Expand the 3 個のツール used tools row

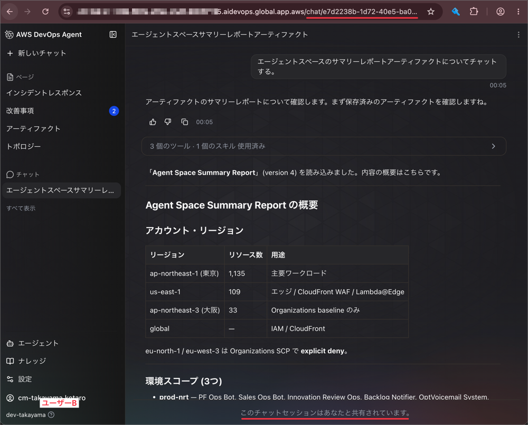pyautogui.click(x=324, y=146)
